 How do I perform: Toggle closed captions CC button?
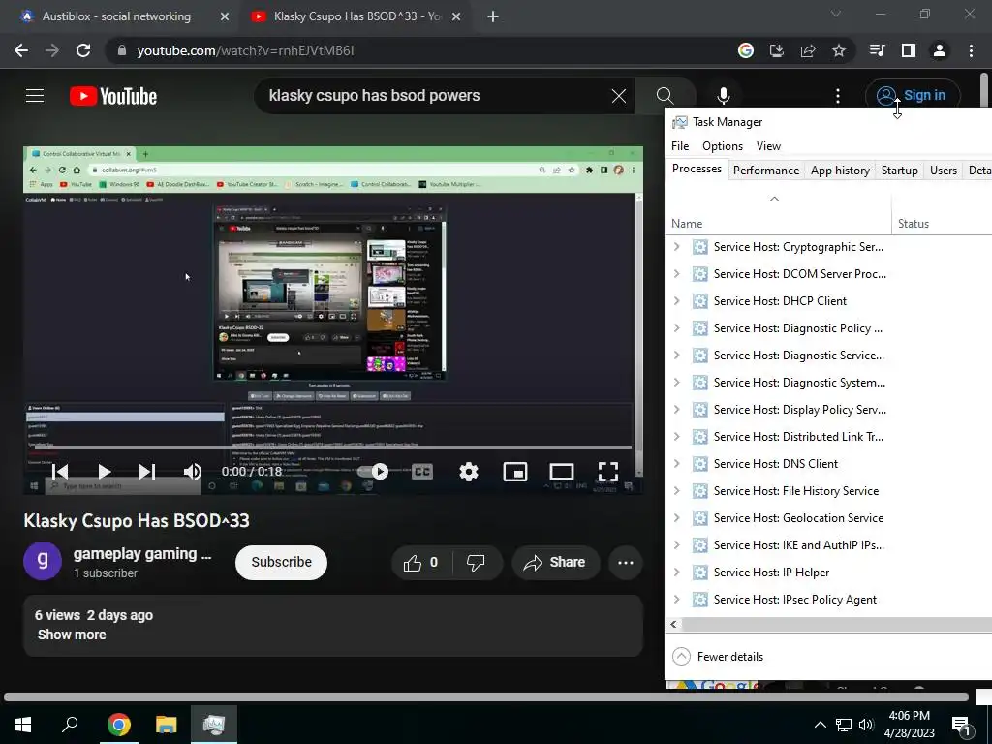click(x=422, y=472)
